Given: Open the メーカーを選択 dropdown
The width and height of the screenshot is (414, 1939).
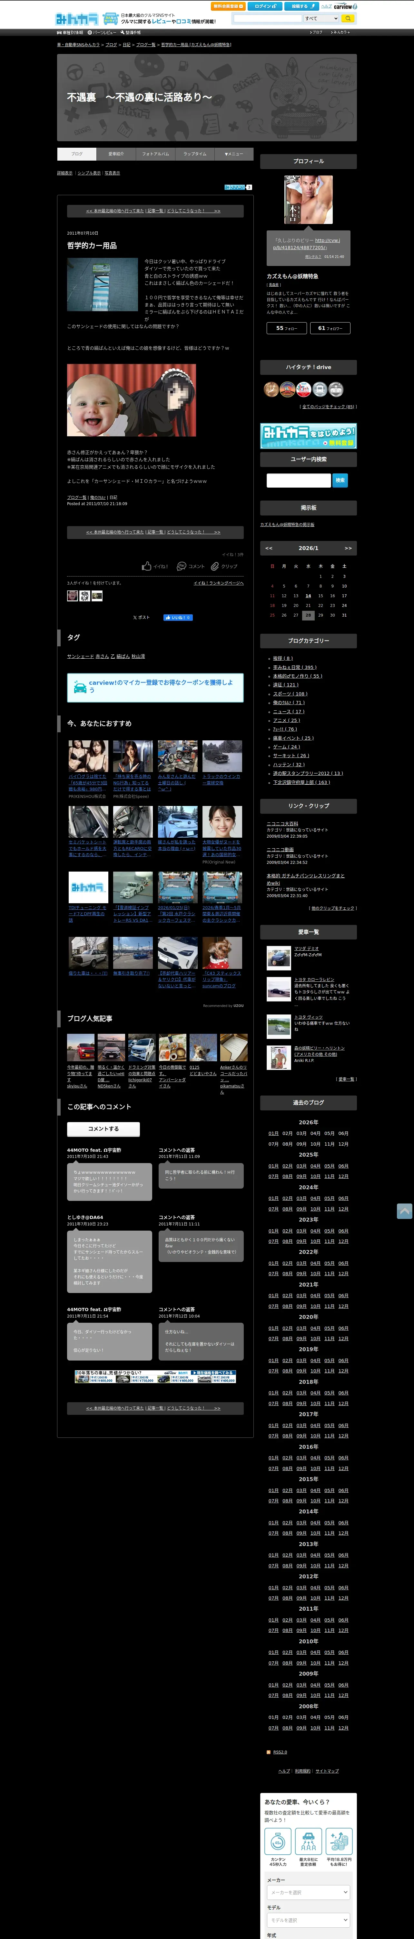Looking at the screenshot, I should pos(309,1892).
